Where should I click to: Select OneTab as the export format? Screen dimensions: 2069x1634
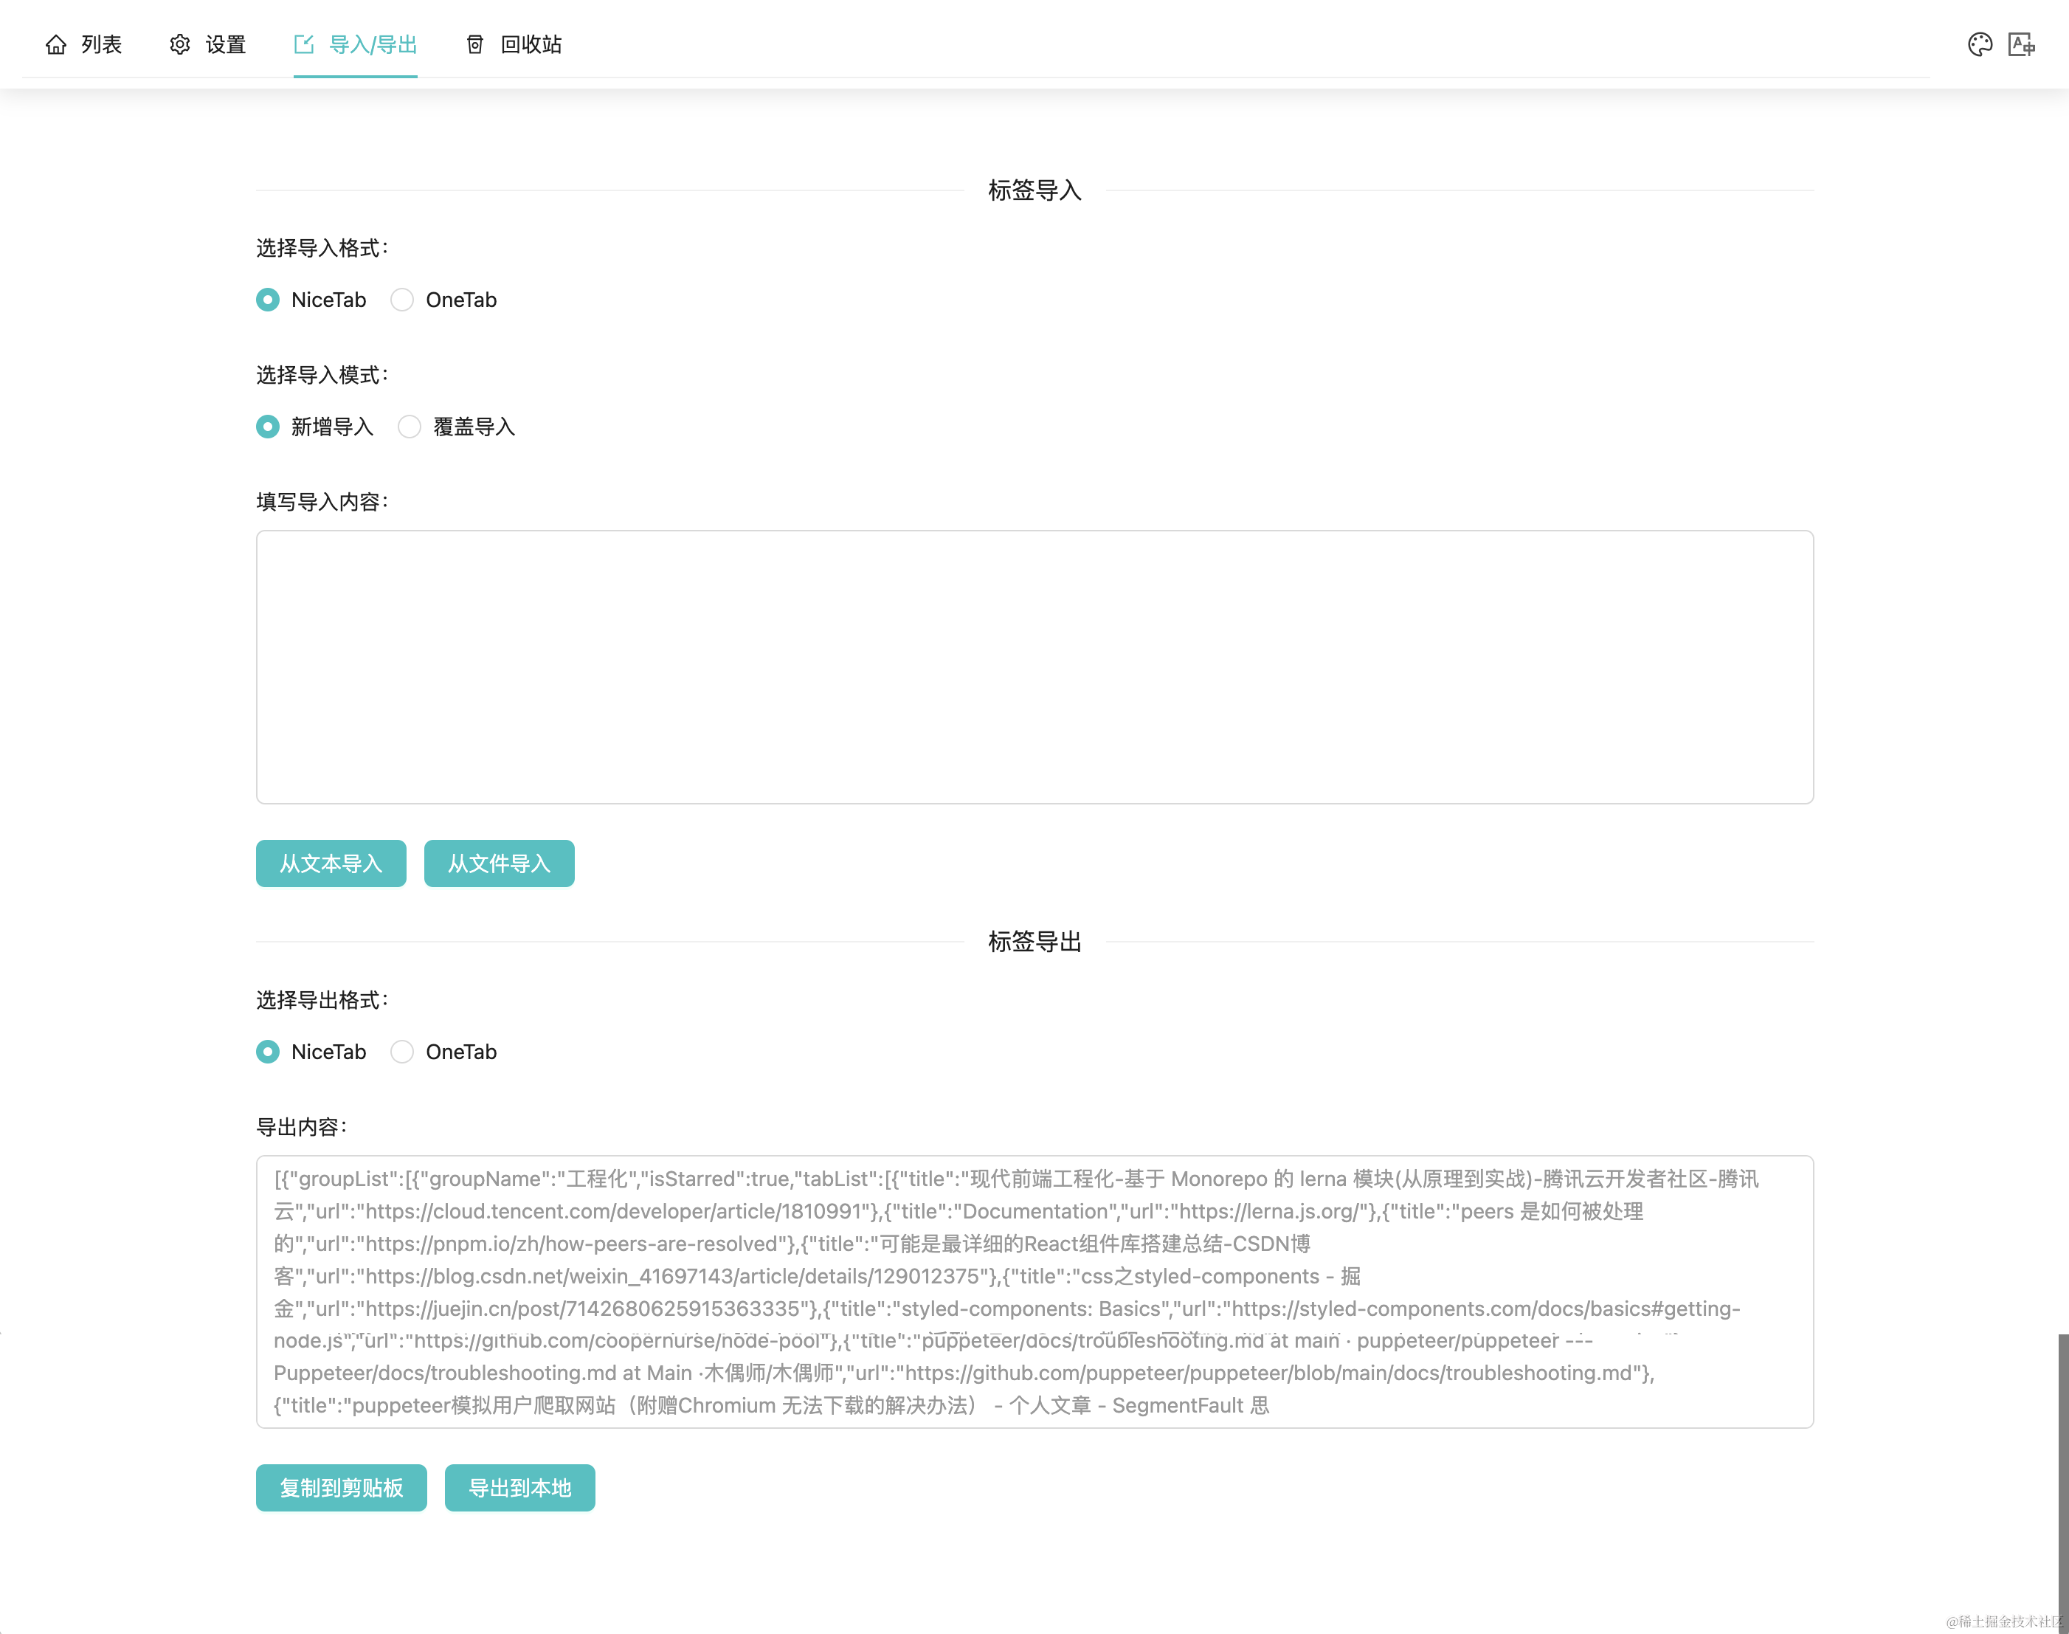[x=403, y=1052]
